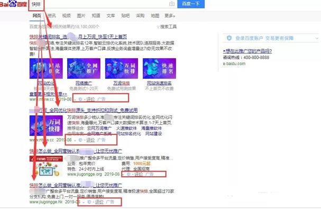Click 评价 link under first result

[90, 99]
